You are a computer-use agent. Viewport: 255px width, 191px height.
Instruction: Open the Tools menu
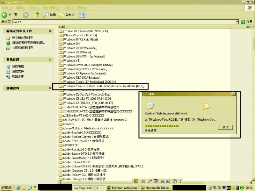(x=68, y=8)
